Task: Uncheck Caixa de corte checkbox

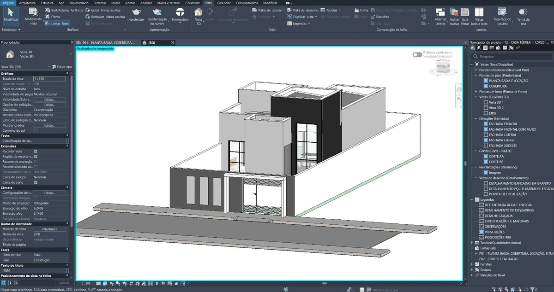Action: 36,182
